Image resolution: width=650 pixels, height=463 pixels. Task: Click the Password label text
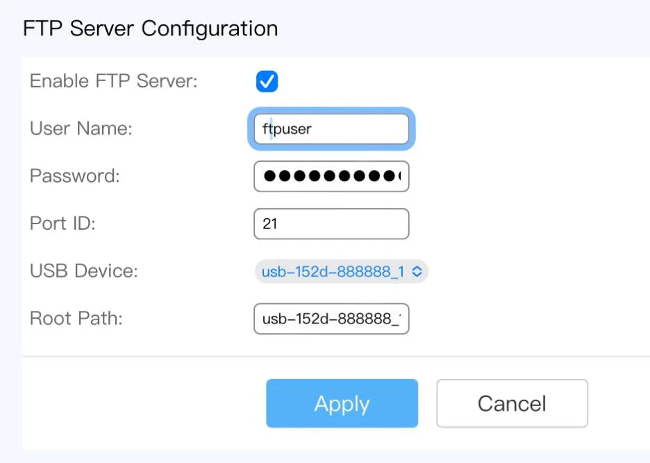pos(75,176)
